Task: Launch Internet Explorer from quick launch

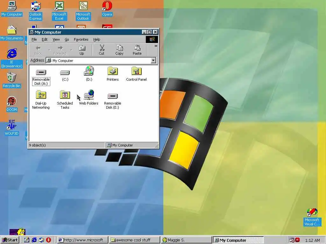Action: [x=34, y=240]
